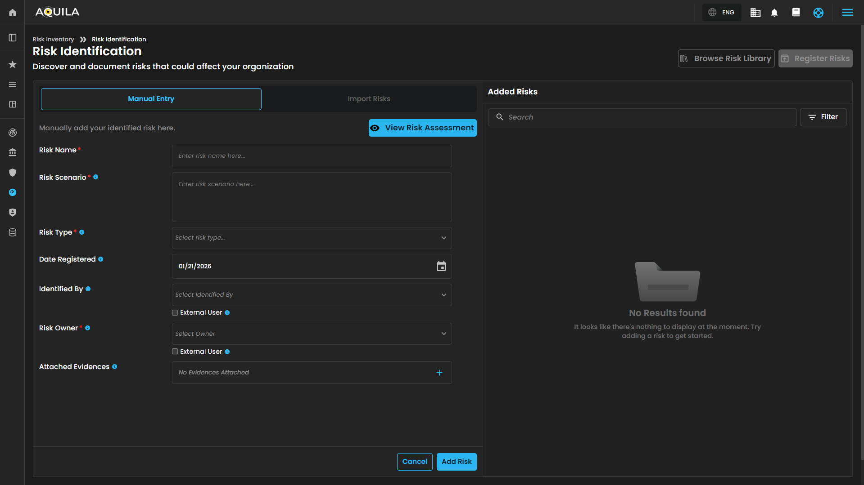Open the hamburger menu at top right

(x=847, y=13)
